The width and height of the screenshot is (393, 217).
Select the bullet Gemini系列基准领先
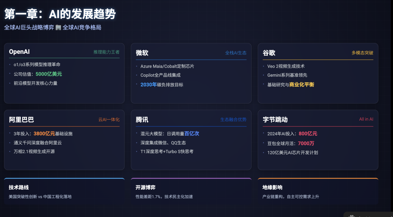tap(287, 75)
